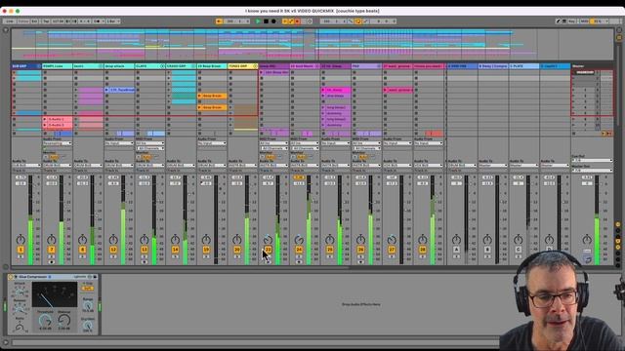The width and height of the screenshot is (625, 351).
Task: Collapse the Glue Compressor device with its triangle
Action: coord(16,277)
